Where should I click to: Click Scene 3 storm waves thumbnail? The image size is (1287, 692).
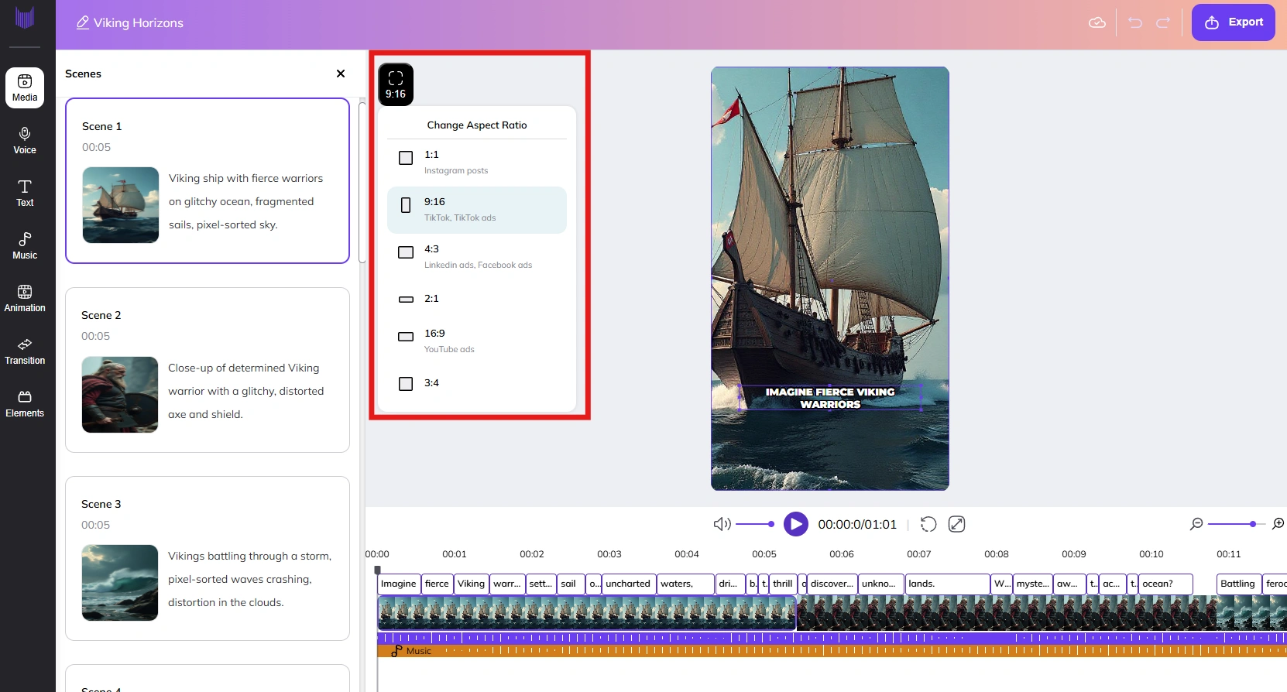[x=120, y=583]
